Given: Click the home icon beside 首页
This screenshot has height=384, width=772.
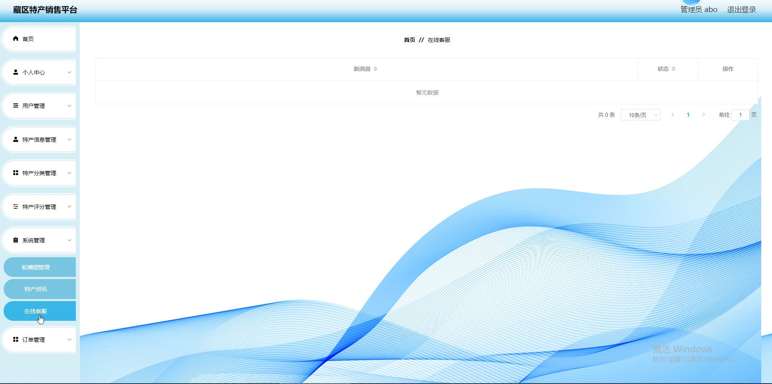Looking at the screenshot, I should tap(16, 39).
